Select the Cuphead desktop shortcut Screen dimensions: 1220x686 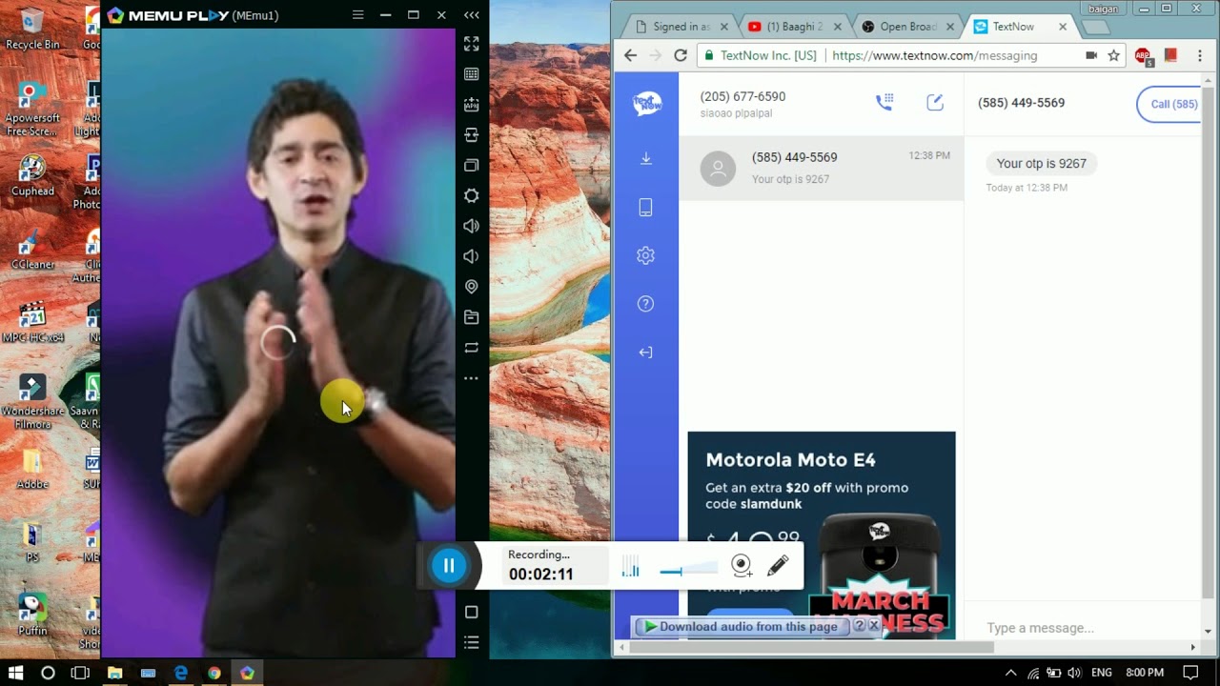[32, 175]
